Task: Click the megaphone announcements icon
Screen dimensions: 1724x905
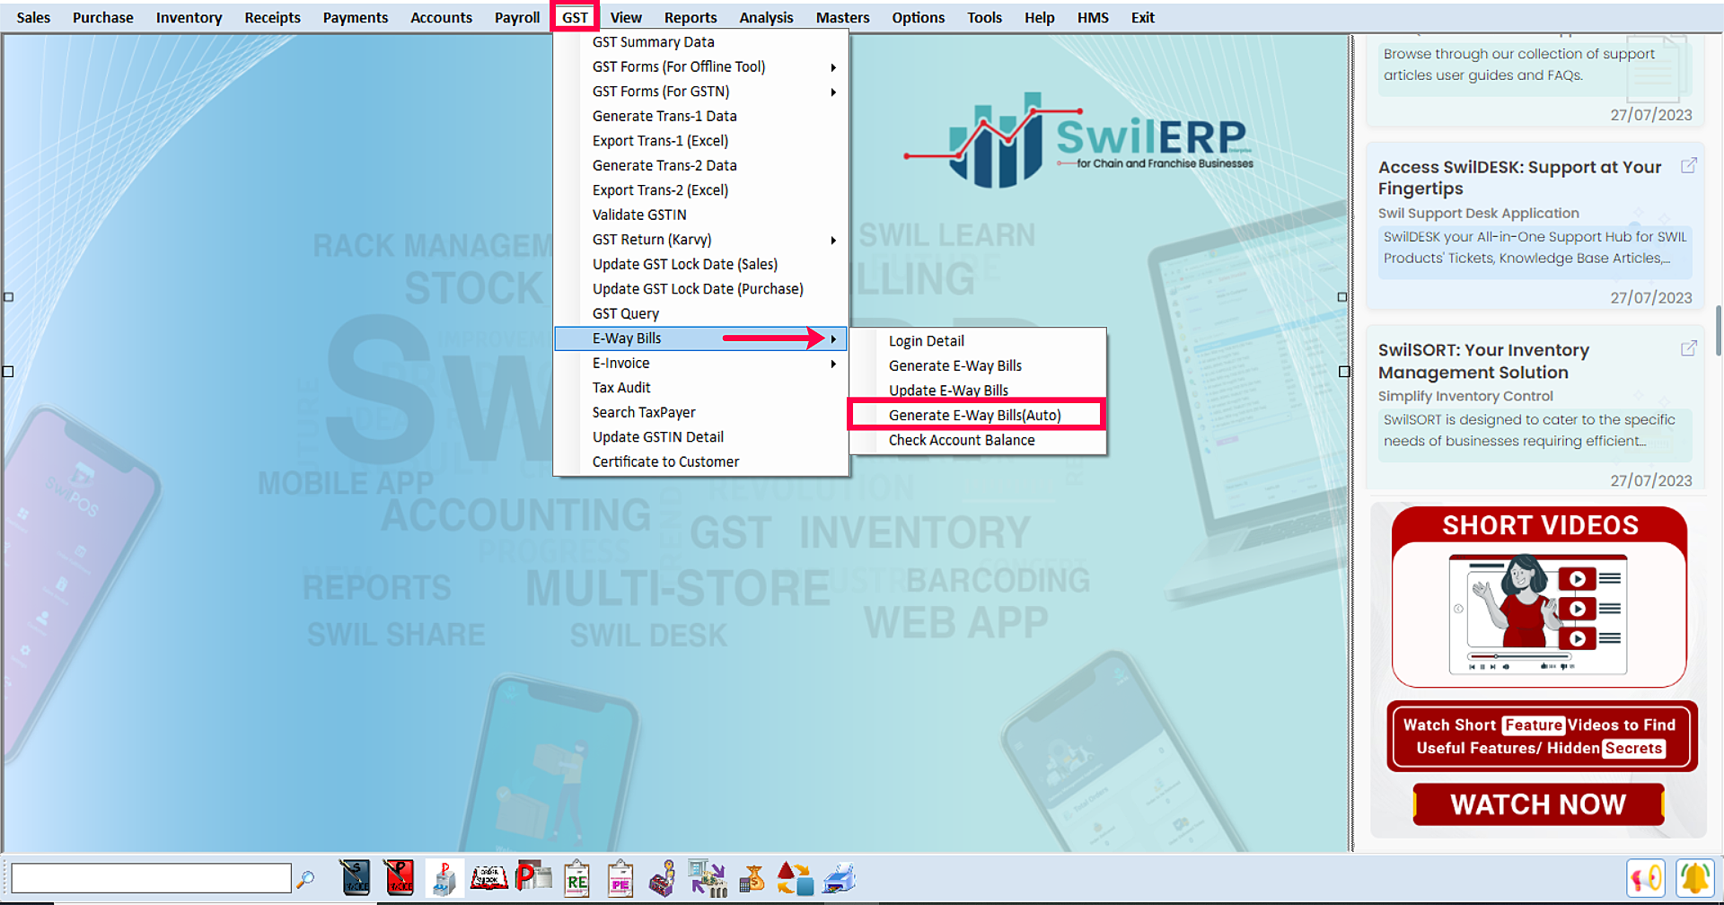Action: pyautogui.click(x=1646, y=878)
